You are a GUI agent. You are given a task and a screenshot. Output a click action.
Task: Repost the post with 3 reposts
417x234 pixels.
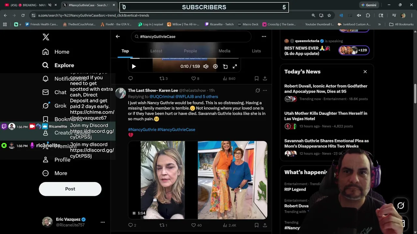(x=163, y=78)
